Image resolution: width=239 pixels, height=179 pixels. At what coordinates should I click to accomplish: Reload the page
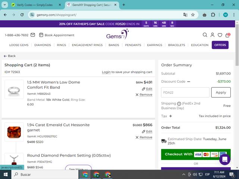point(22,15)
